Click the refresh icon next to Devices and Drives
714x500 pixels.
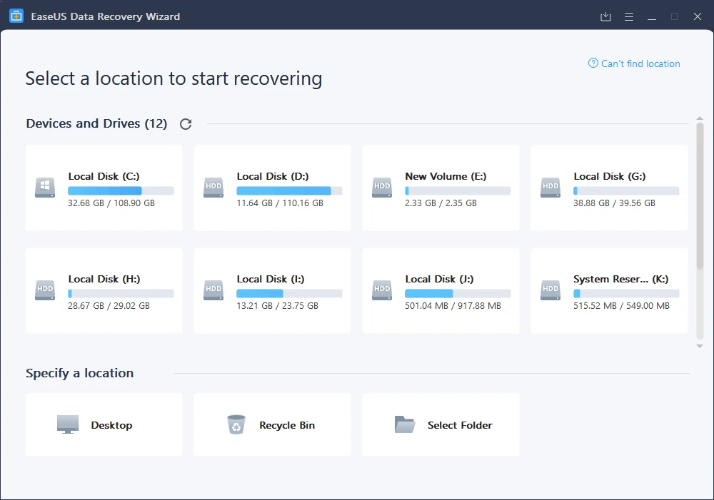pyautogui.click(x=186, y=124)
